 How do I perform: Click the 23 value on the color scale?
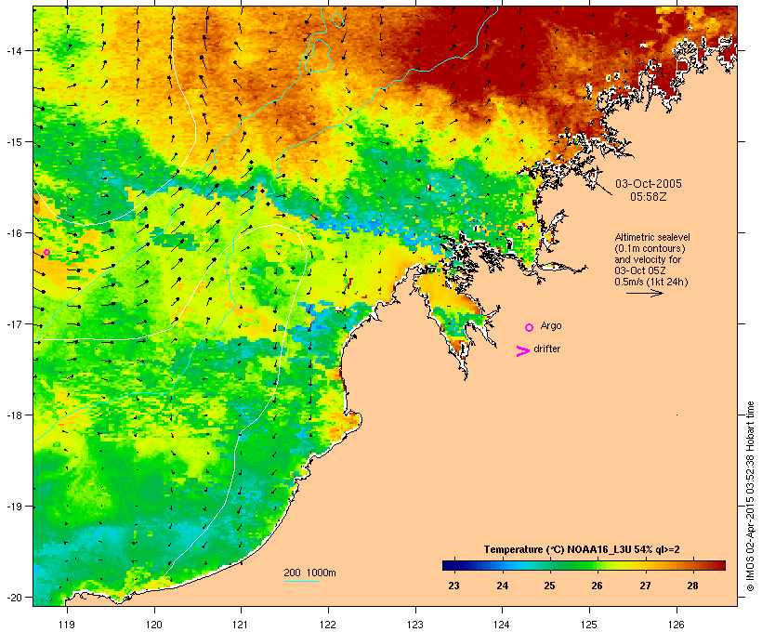(x=453, y=586)
